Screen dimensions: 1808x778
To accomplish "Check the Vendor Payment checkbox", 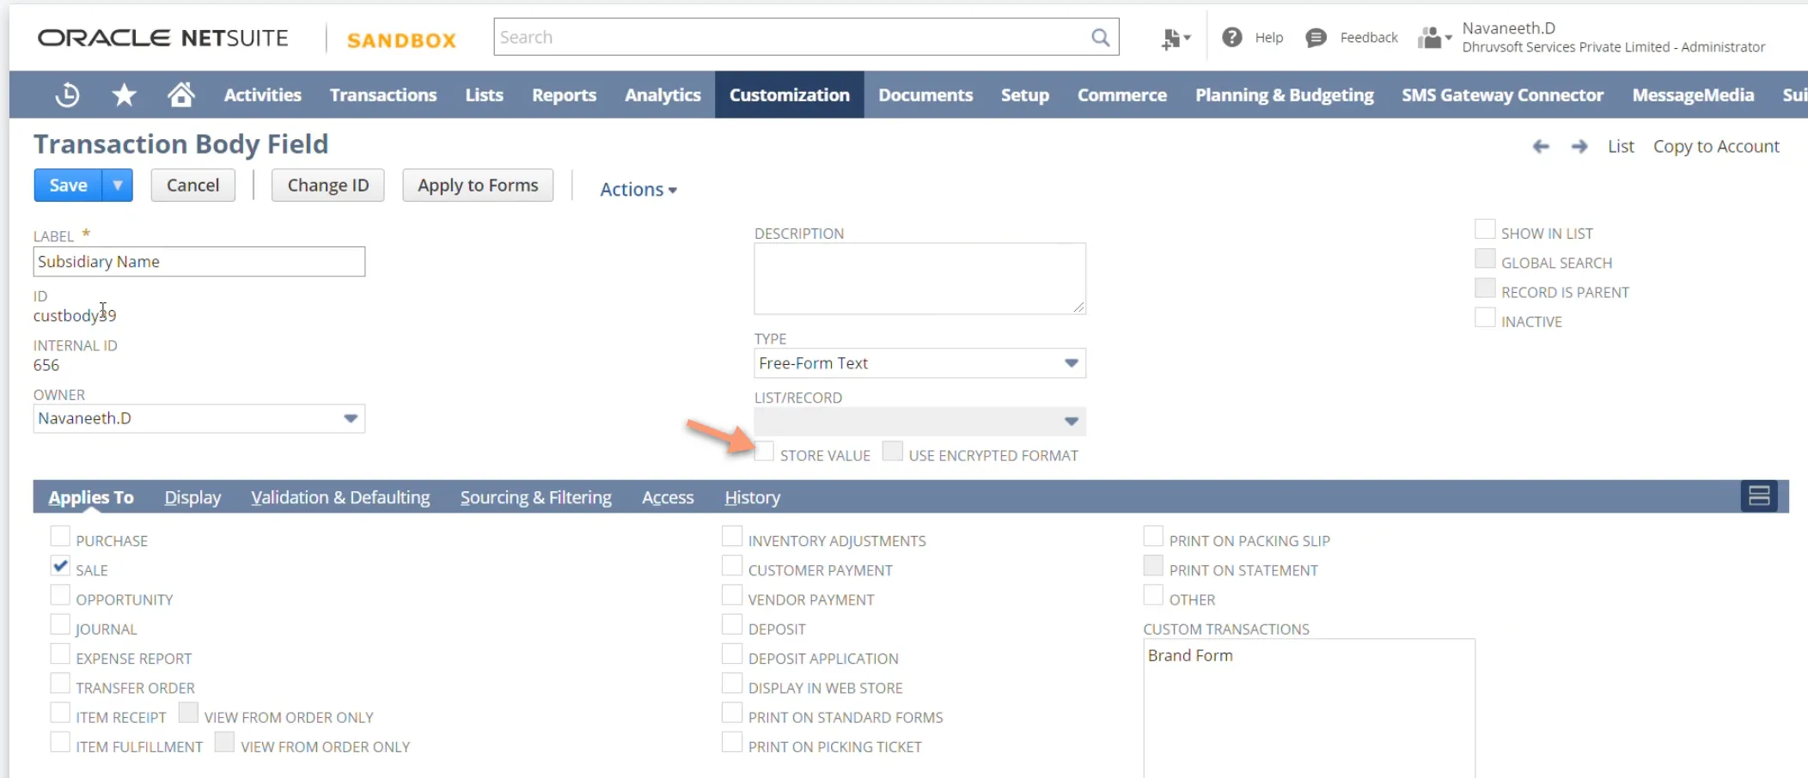I will pos(732,595).
